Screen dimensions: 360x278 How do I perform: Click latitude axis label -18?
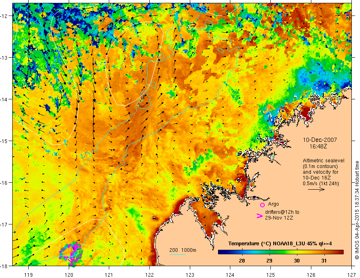pos(4,266)
